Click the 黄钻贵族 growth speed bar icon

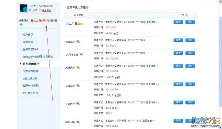pos(117,77)
